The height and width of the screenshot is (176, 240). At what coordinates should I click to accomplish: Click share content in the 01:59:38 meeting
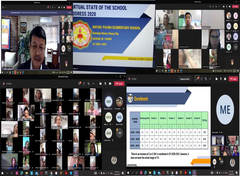[x=110, y=84]
